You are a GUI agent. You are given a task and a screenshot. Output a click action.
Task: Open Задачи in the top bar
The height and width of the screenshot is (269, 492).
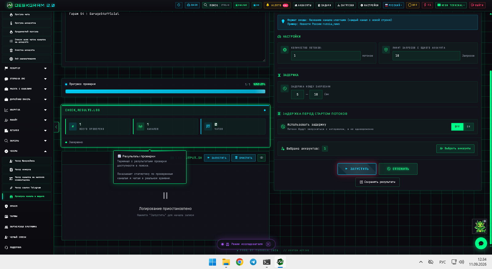[x=324, y=5]
